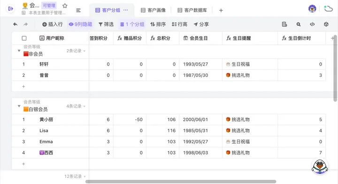Open the penguin assistant helper icon

(x=320, y=167)
